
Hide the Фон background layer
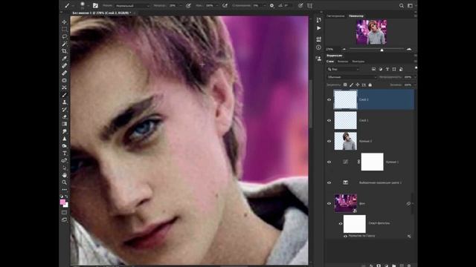tap(329, 203)
